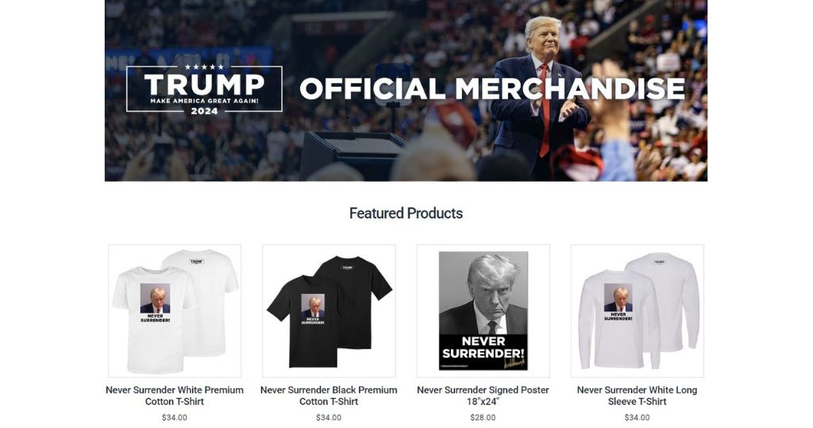The width and height of the screenshot is (813, 428).
Task: Click the Trump 2024 logo in banner
Action: [204, 89]
